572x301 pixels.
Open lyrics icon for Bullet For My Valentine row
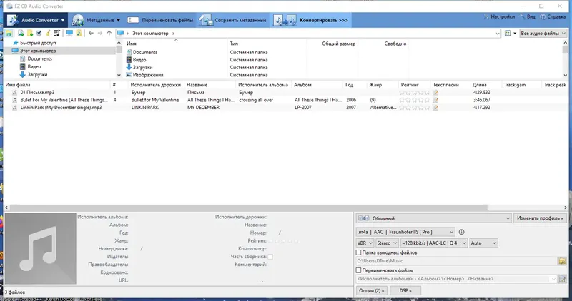[435, 100]
